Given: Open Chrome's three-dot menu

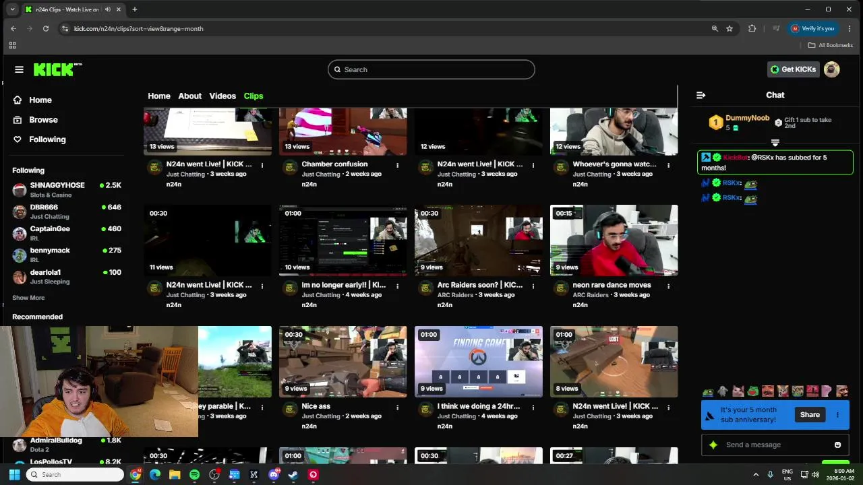Looking at the screenshot, I should pyautogui.click(x=850, y=28).
